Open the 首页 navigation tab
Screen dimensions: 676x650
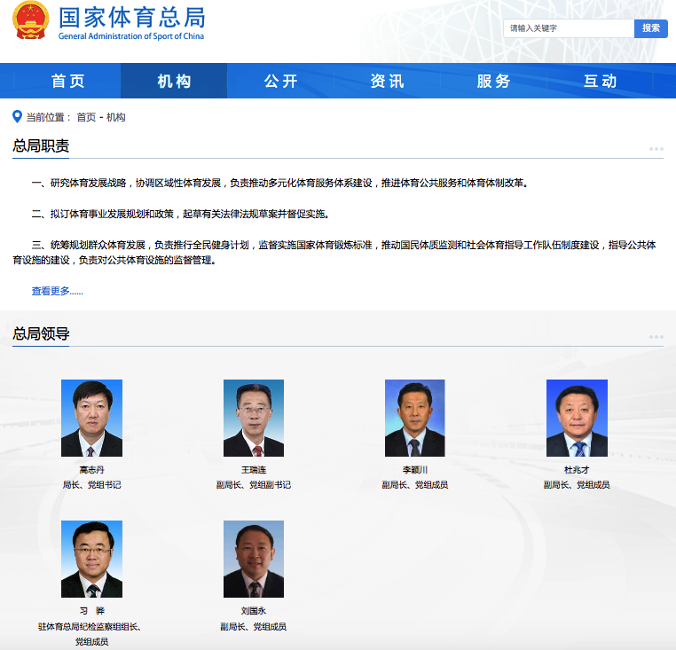pyautogui.click(x=68, y=81)
